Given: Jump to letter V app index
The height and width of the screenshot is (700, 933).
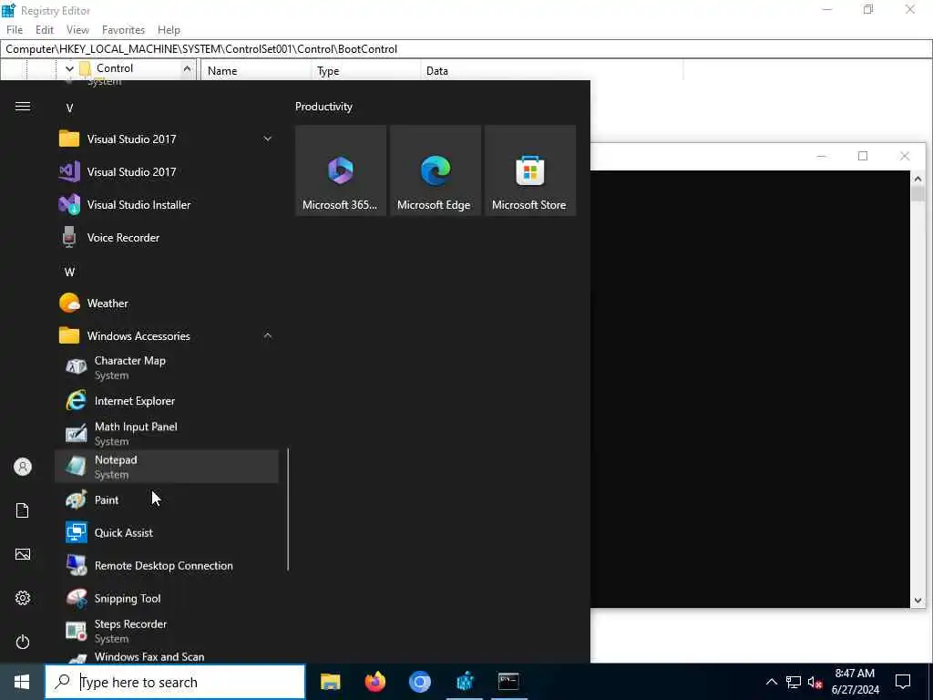Looking at the screenshot, I should click(69, 108).
